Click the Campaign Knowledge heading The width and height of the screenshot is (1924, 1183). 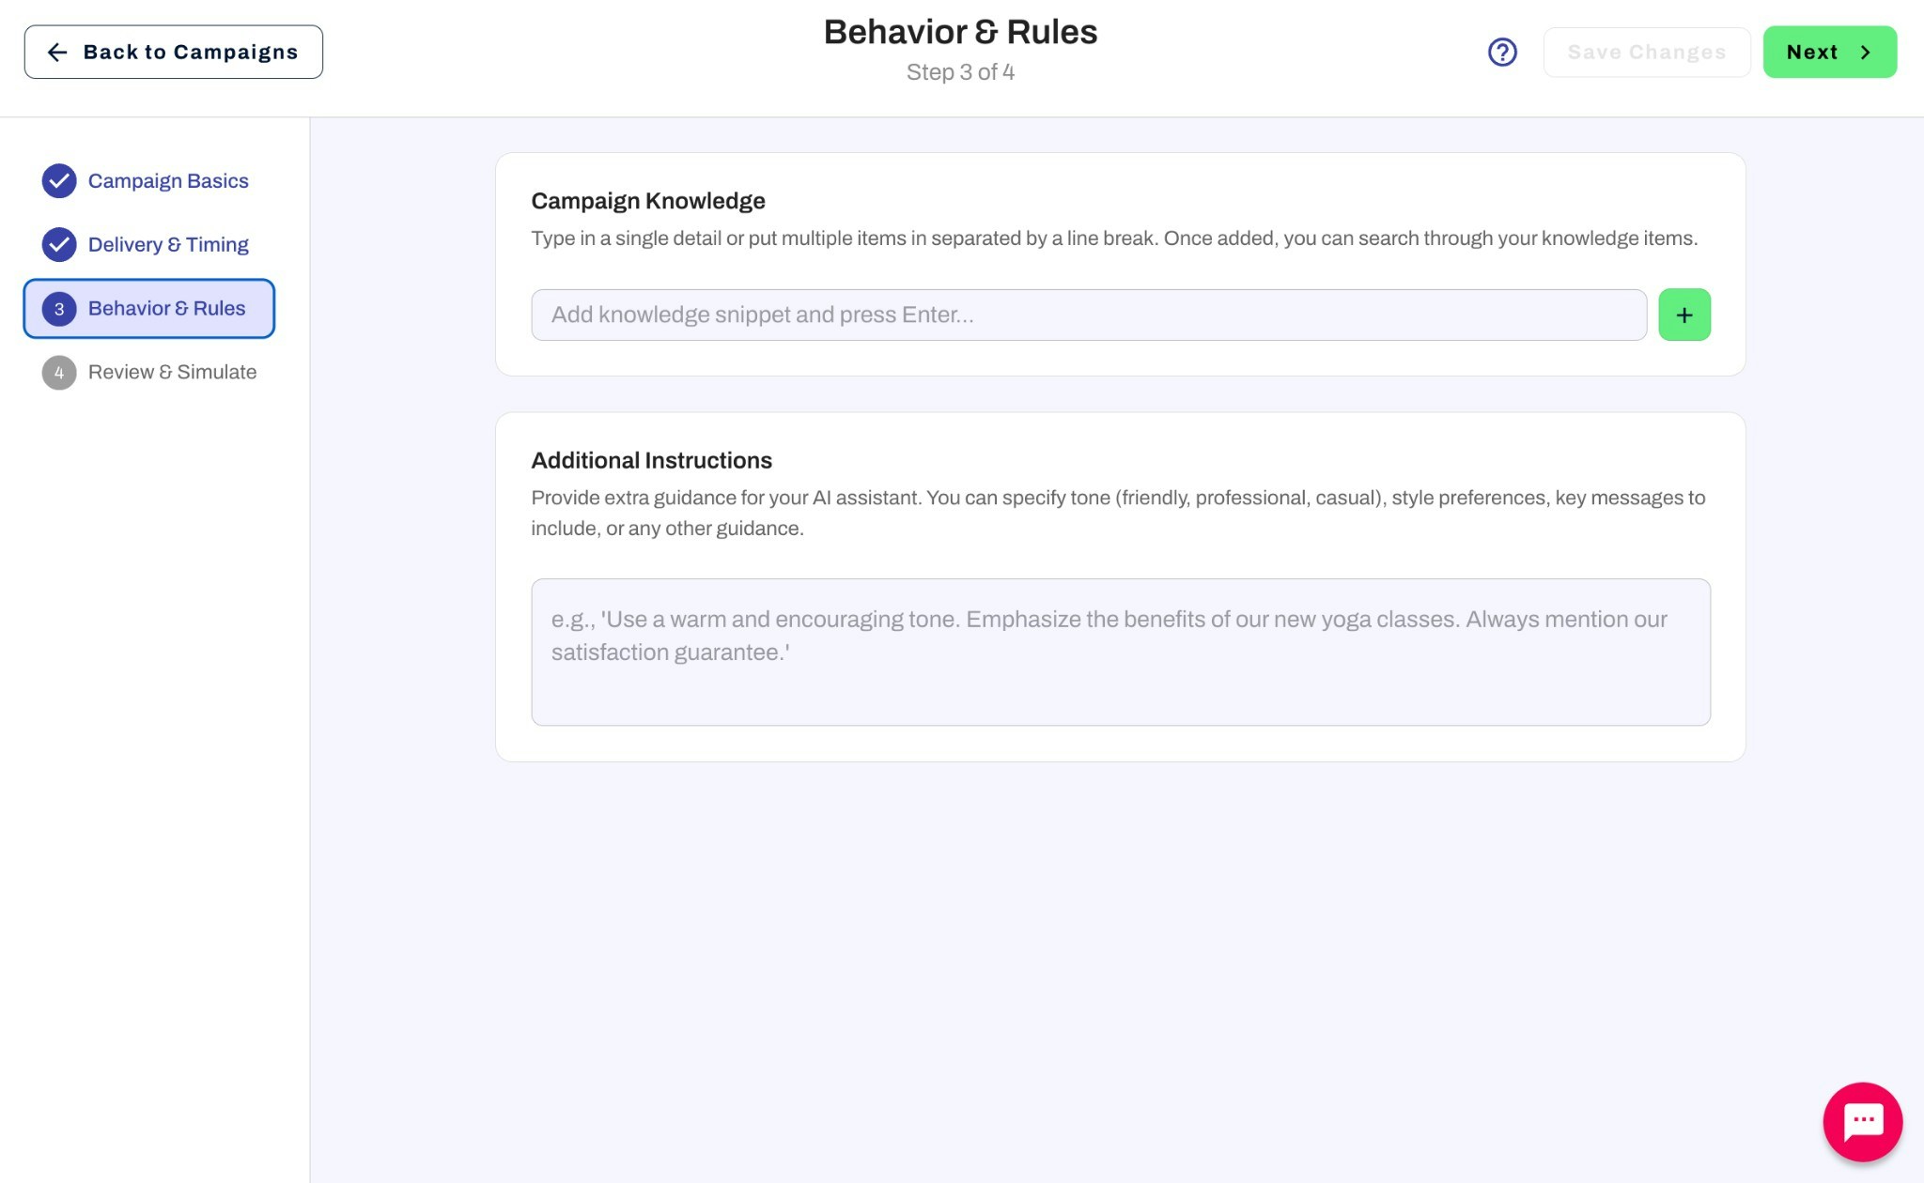pos(648,200)
